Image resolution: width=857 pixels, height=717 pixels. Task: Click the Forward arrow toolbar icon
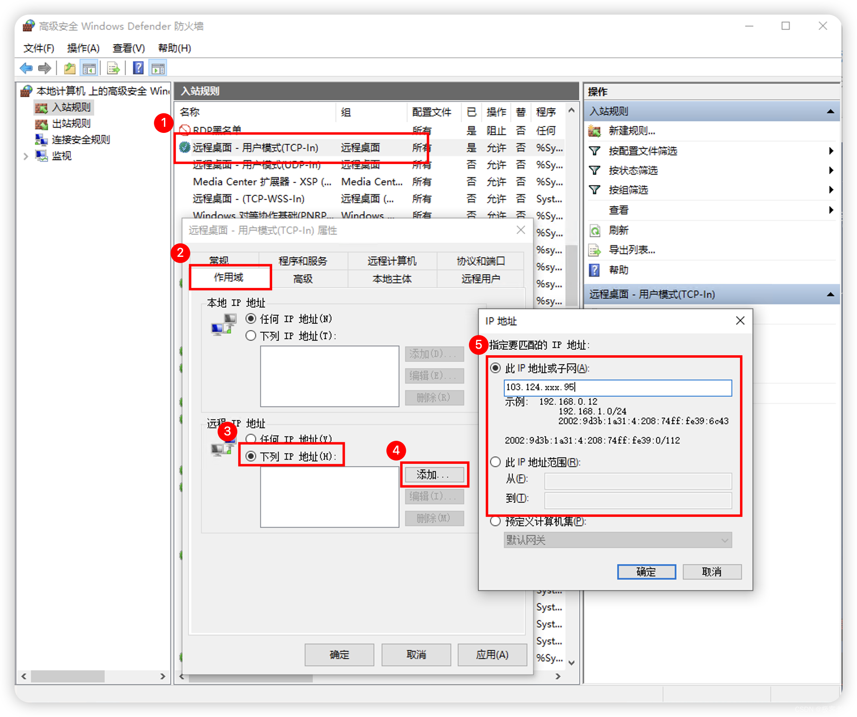[x=45, y=68]
